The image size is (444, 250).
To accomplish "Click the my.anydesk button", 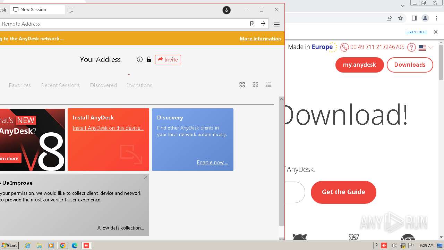I will [x=359, y=65].
